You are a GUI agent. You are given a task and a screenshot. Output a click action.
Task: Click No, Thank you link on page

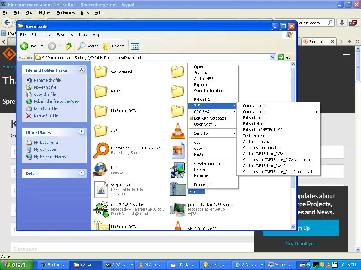[301, 243]
